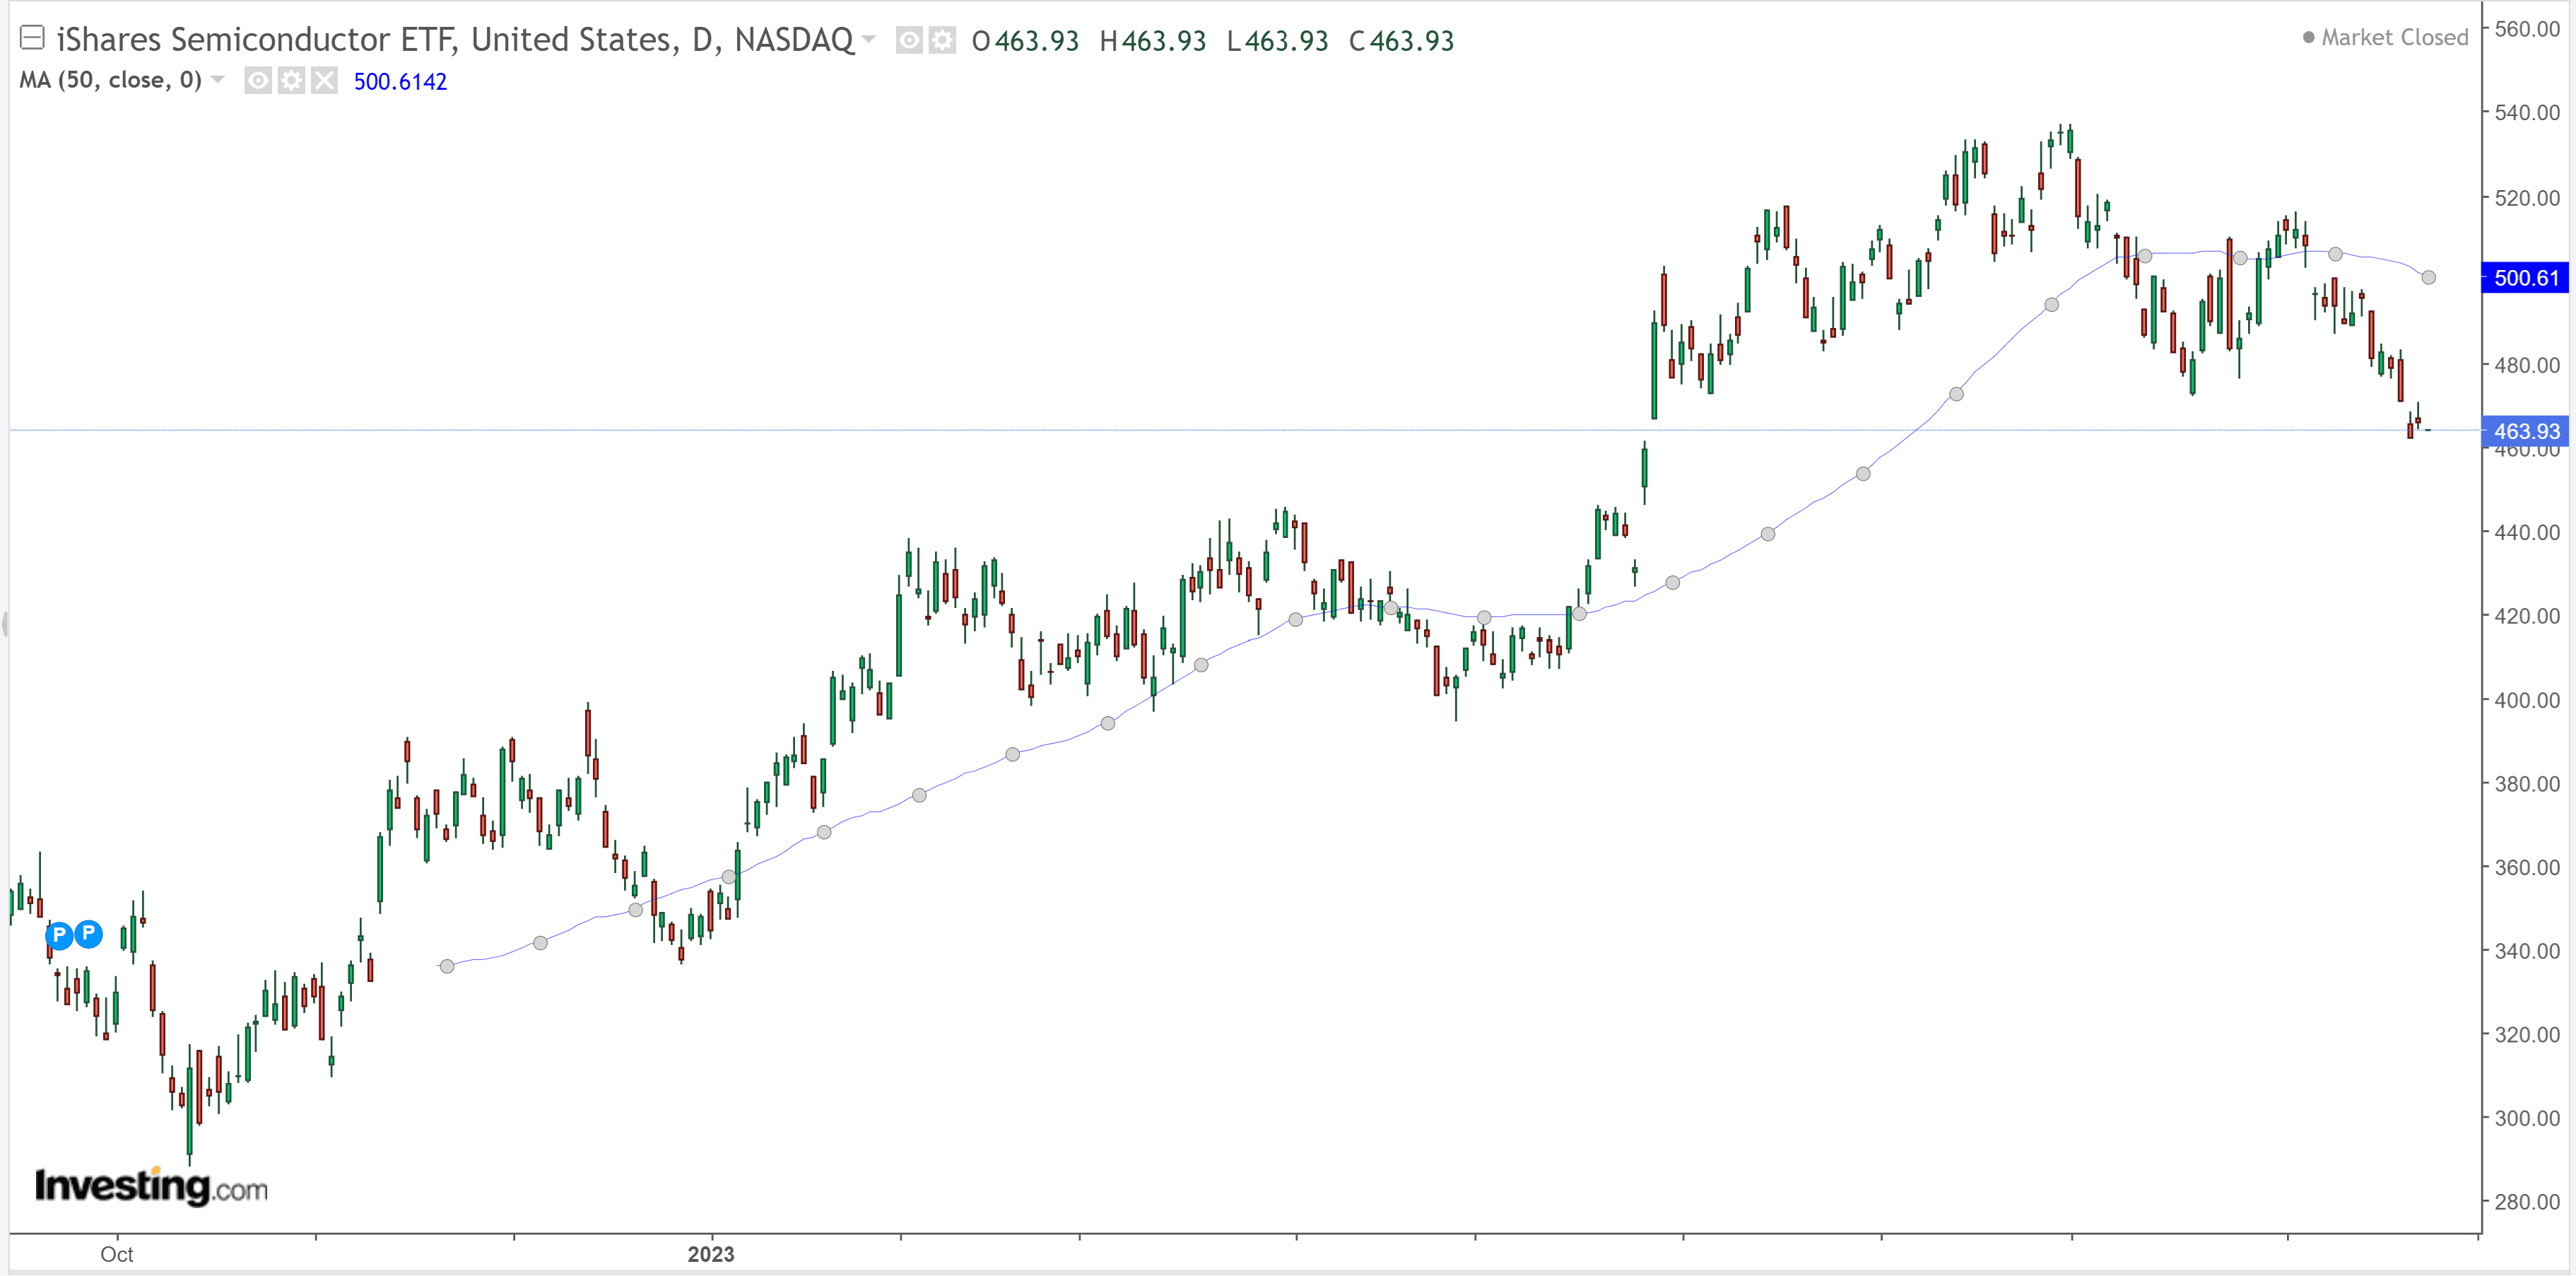Click the Market Closed status indicator
Screen dimensions: 2576x1276
[2386, 37]
